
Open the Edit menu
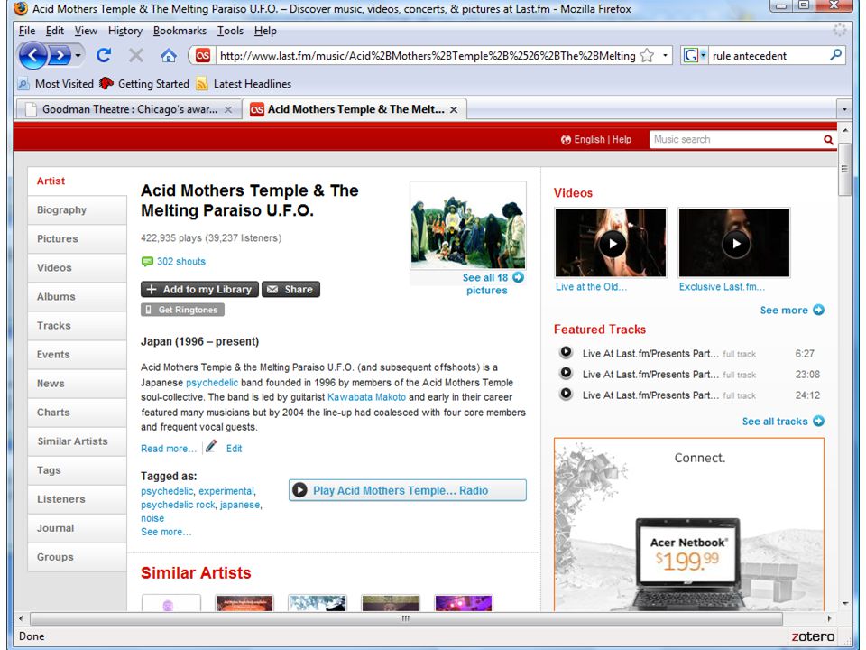(55, 31)
